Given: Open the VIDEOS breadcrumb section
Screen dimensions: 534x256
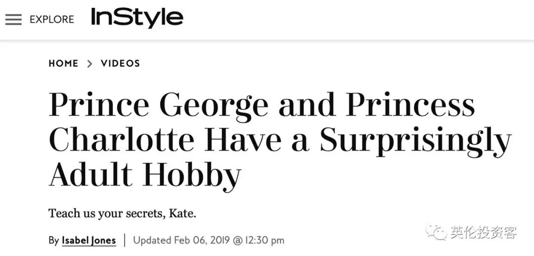Looking at the screenshot, I should 120,63.
